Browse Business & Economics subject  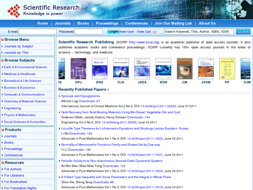pos(19,88)
